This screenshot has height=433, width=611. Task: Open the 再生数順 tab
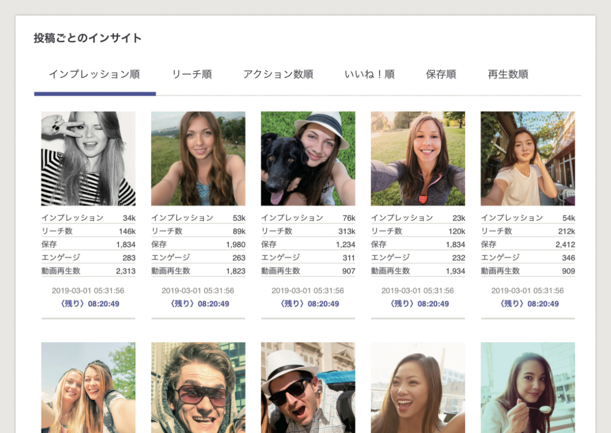(508, 74)
